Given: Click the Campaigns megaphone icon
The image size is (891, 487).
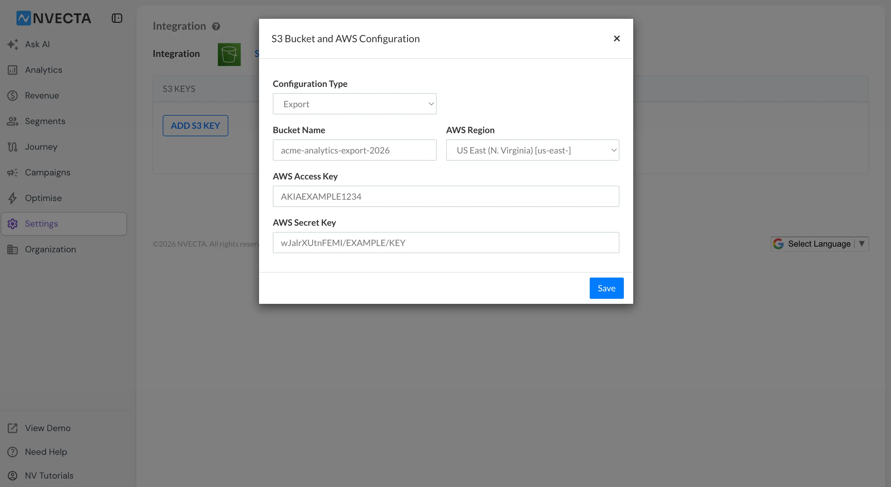Looking at the screenshot, I should click(x=13, y=172).
